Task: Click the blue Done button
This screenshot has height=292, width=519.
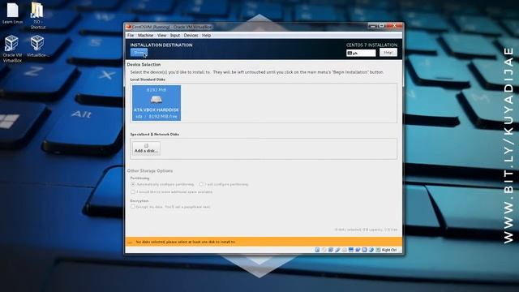Action: point(139,52)
